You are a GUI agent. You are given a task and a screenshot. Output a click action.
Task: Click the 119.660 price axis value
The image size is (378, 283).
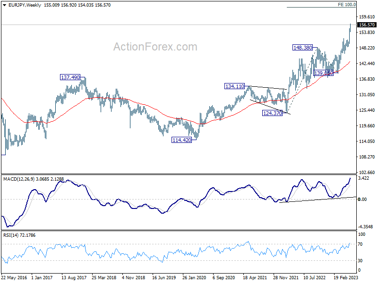point(367,125)
